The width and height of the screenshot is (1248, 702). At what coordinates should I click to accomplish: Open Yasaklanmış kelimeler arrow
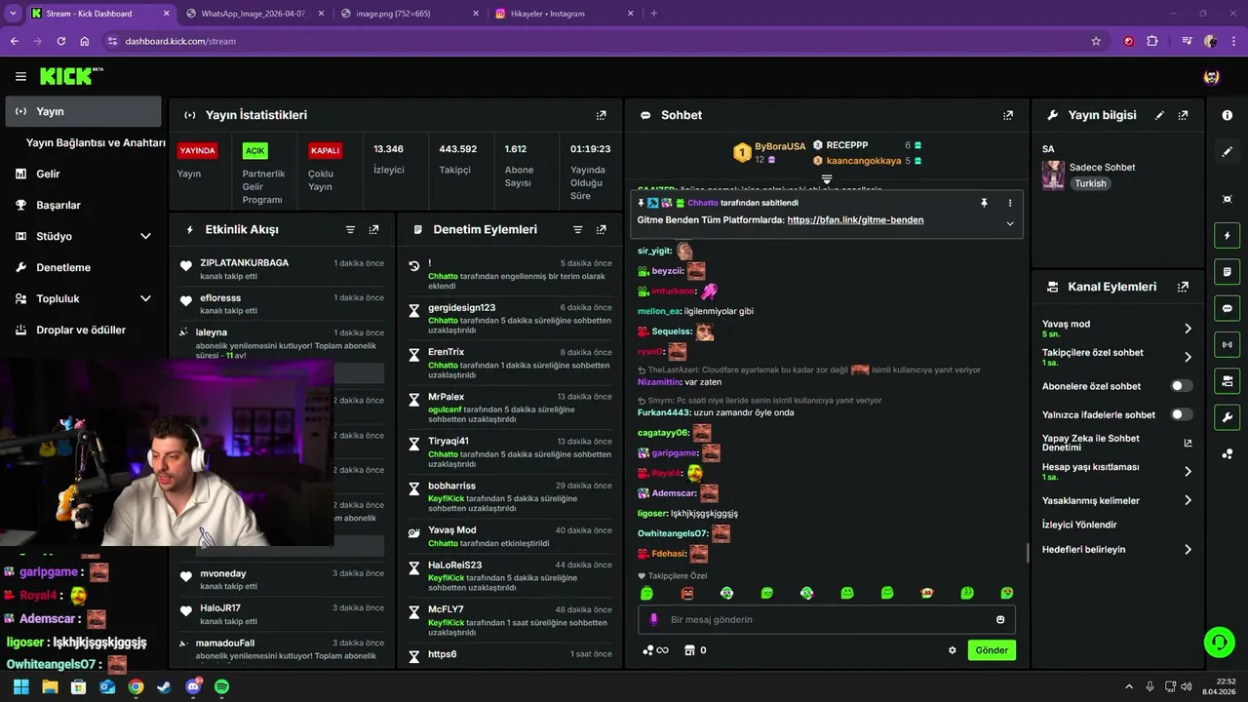[1188, 500]
